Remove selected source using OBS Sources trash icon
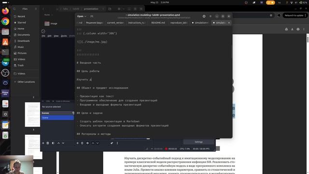This screenshot has width=309, height=174. (82, 143)
